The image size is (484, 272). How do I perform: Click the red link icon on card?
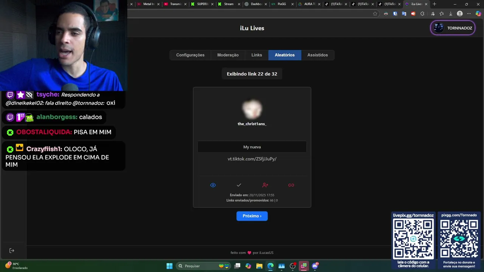tap(291, 185)
